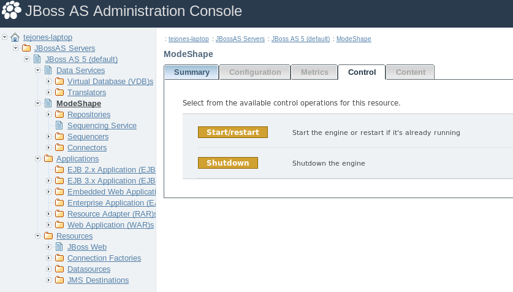Collapse the Applications tree node
This screenshot has width=513, height=292.
click(x=39, y=159)
